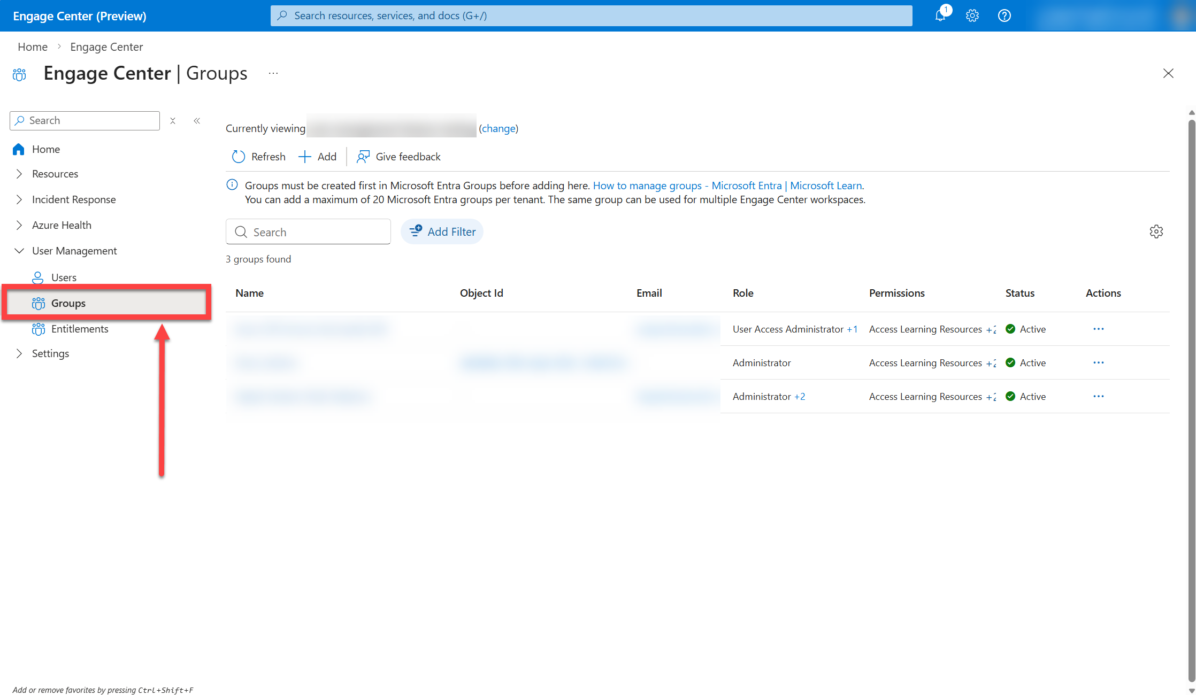1196x695 pixels.
Task: Click Permissions column header
Action: pyautogui.click(x=897, y=293)
